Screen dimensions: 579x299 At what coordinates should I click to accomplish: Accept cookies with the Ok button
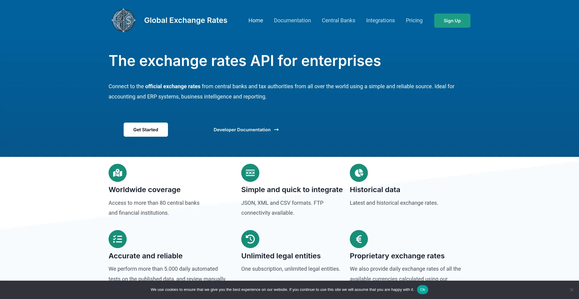click(422, 290)
